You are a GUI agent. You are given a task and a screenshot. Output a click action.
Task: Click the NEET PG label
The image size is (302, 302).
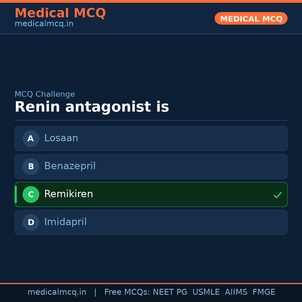point(170,292)
